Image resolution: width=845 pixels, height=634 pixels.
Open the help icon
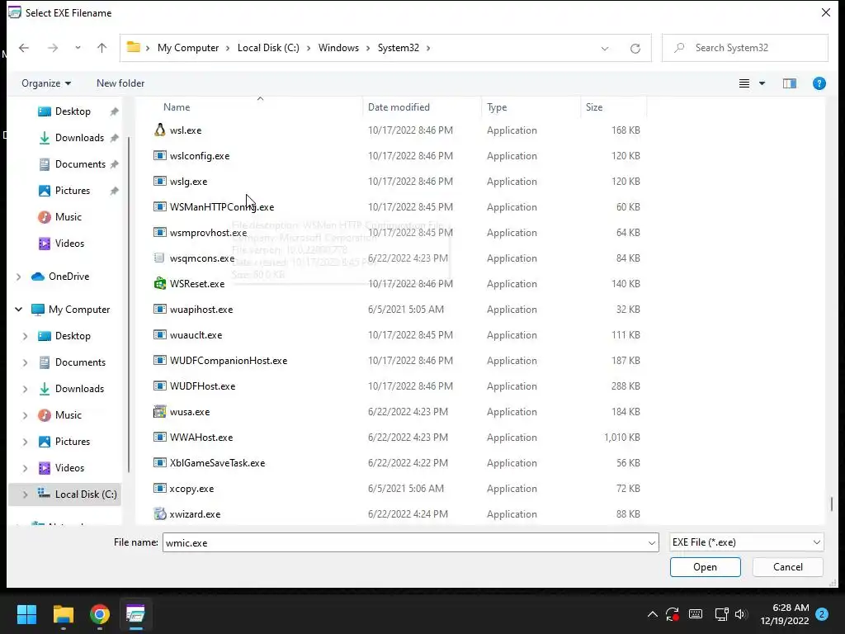819,83
